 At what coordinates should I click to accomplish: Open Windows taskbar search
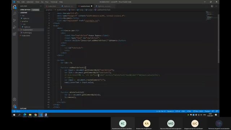point(19,115)
